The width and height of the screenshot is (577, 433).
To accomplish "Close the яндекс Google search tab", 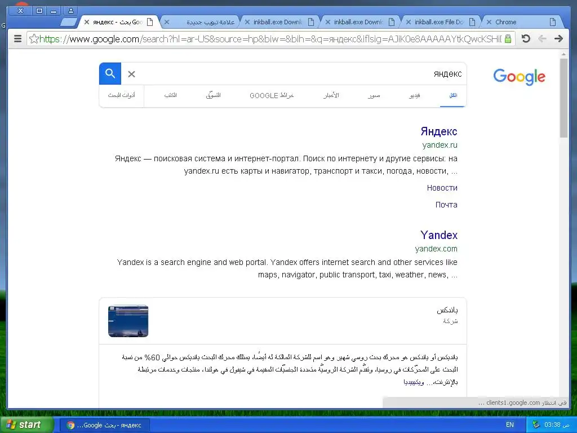I will pos(86,22).
